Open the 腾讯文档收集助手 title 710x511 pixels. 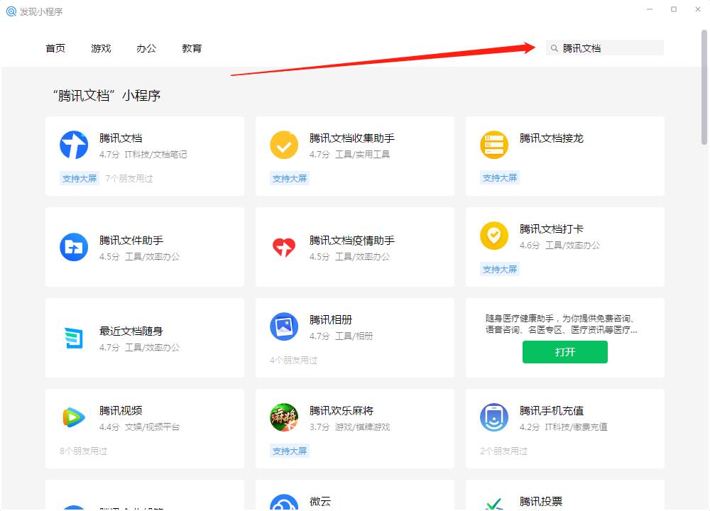(x=352, y=138)
